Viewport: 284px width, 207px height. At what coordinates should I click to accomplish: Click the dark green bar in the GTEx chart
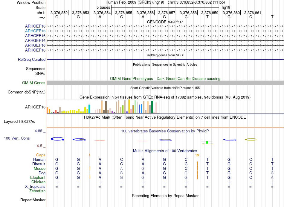(x=152, y=107)
